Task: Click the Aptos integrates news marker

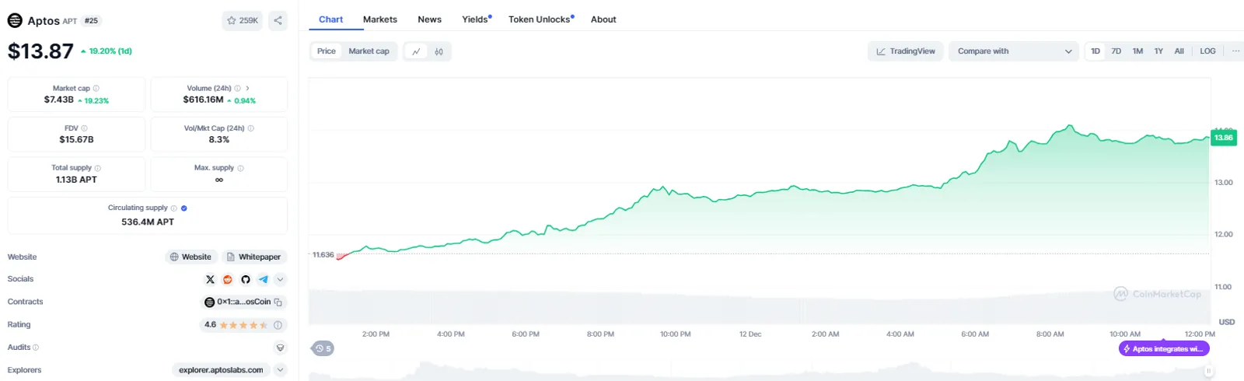Action: click(x=1164, y=349)
